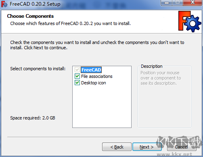This screenshot has height=157, width=203.
Task: Click the Description box placeholder text
Action: [161, 78]
